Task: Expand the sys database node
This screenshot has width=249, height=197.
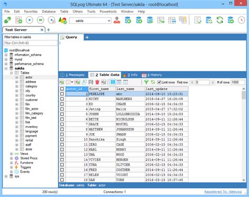Action: click(6, 176)
